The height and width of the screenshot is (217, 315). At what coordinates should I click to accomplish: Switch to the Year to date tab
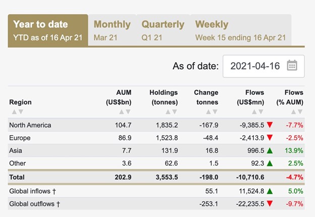47,30
